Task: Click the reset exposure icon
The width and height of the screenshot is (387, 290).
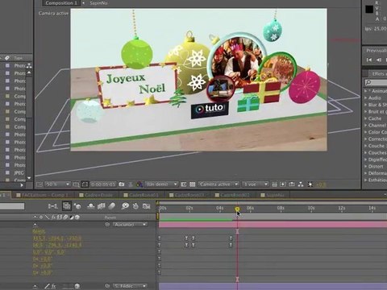Action: point(310,184)
